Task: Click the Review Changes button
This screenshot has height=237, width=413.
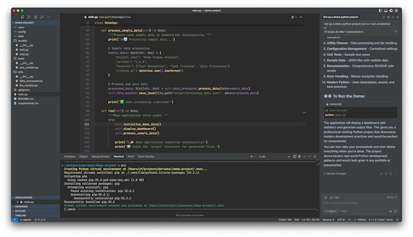Action: click(335, 174)
